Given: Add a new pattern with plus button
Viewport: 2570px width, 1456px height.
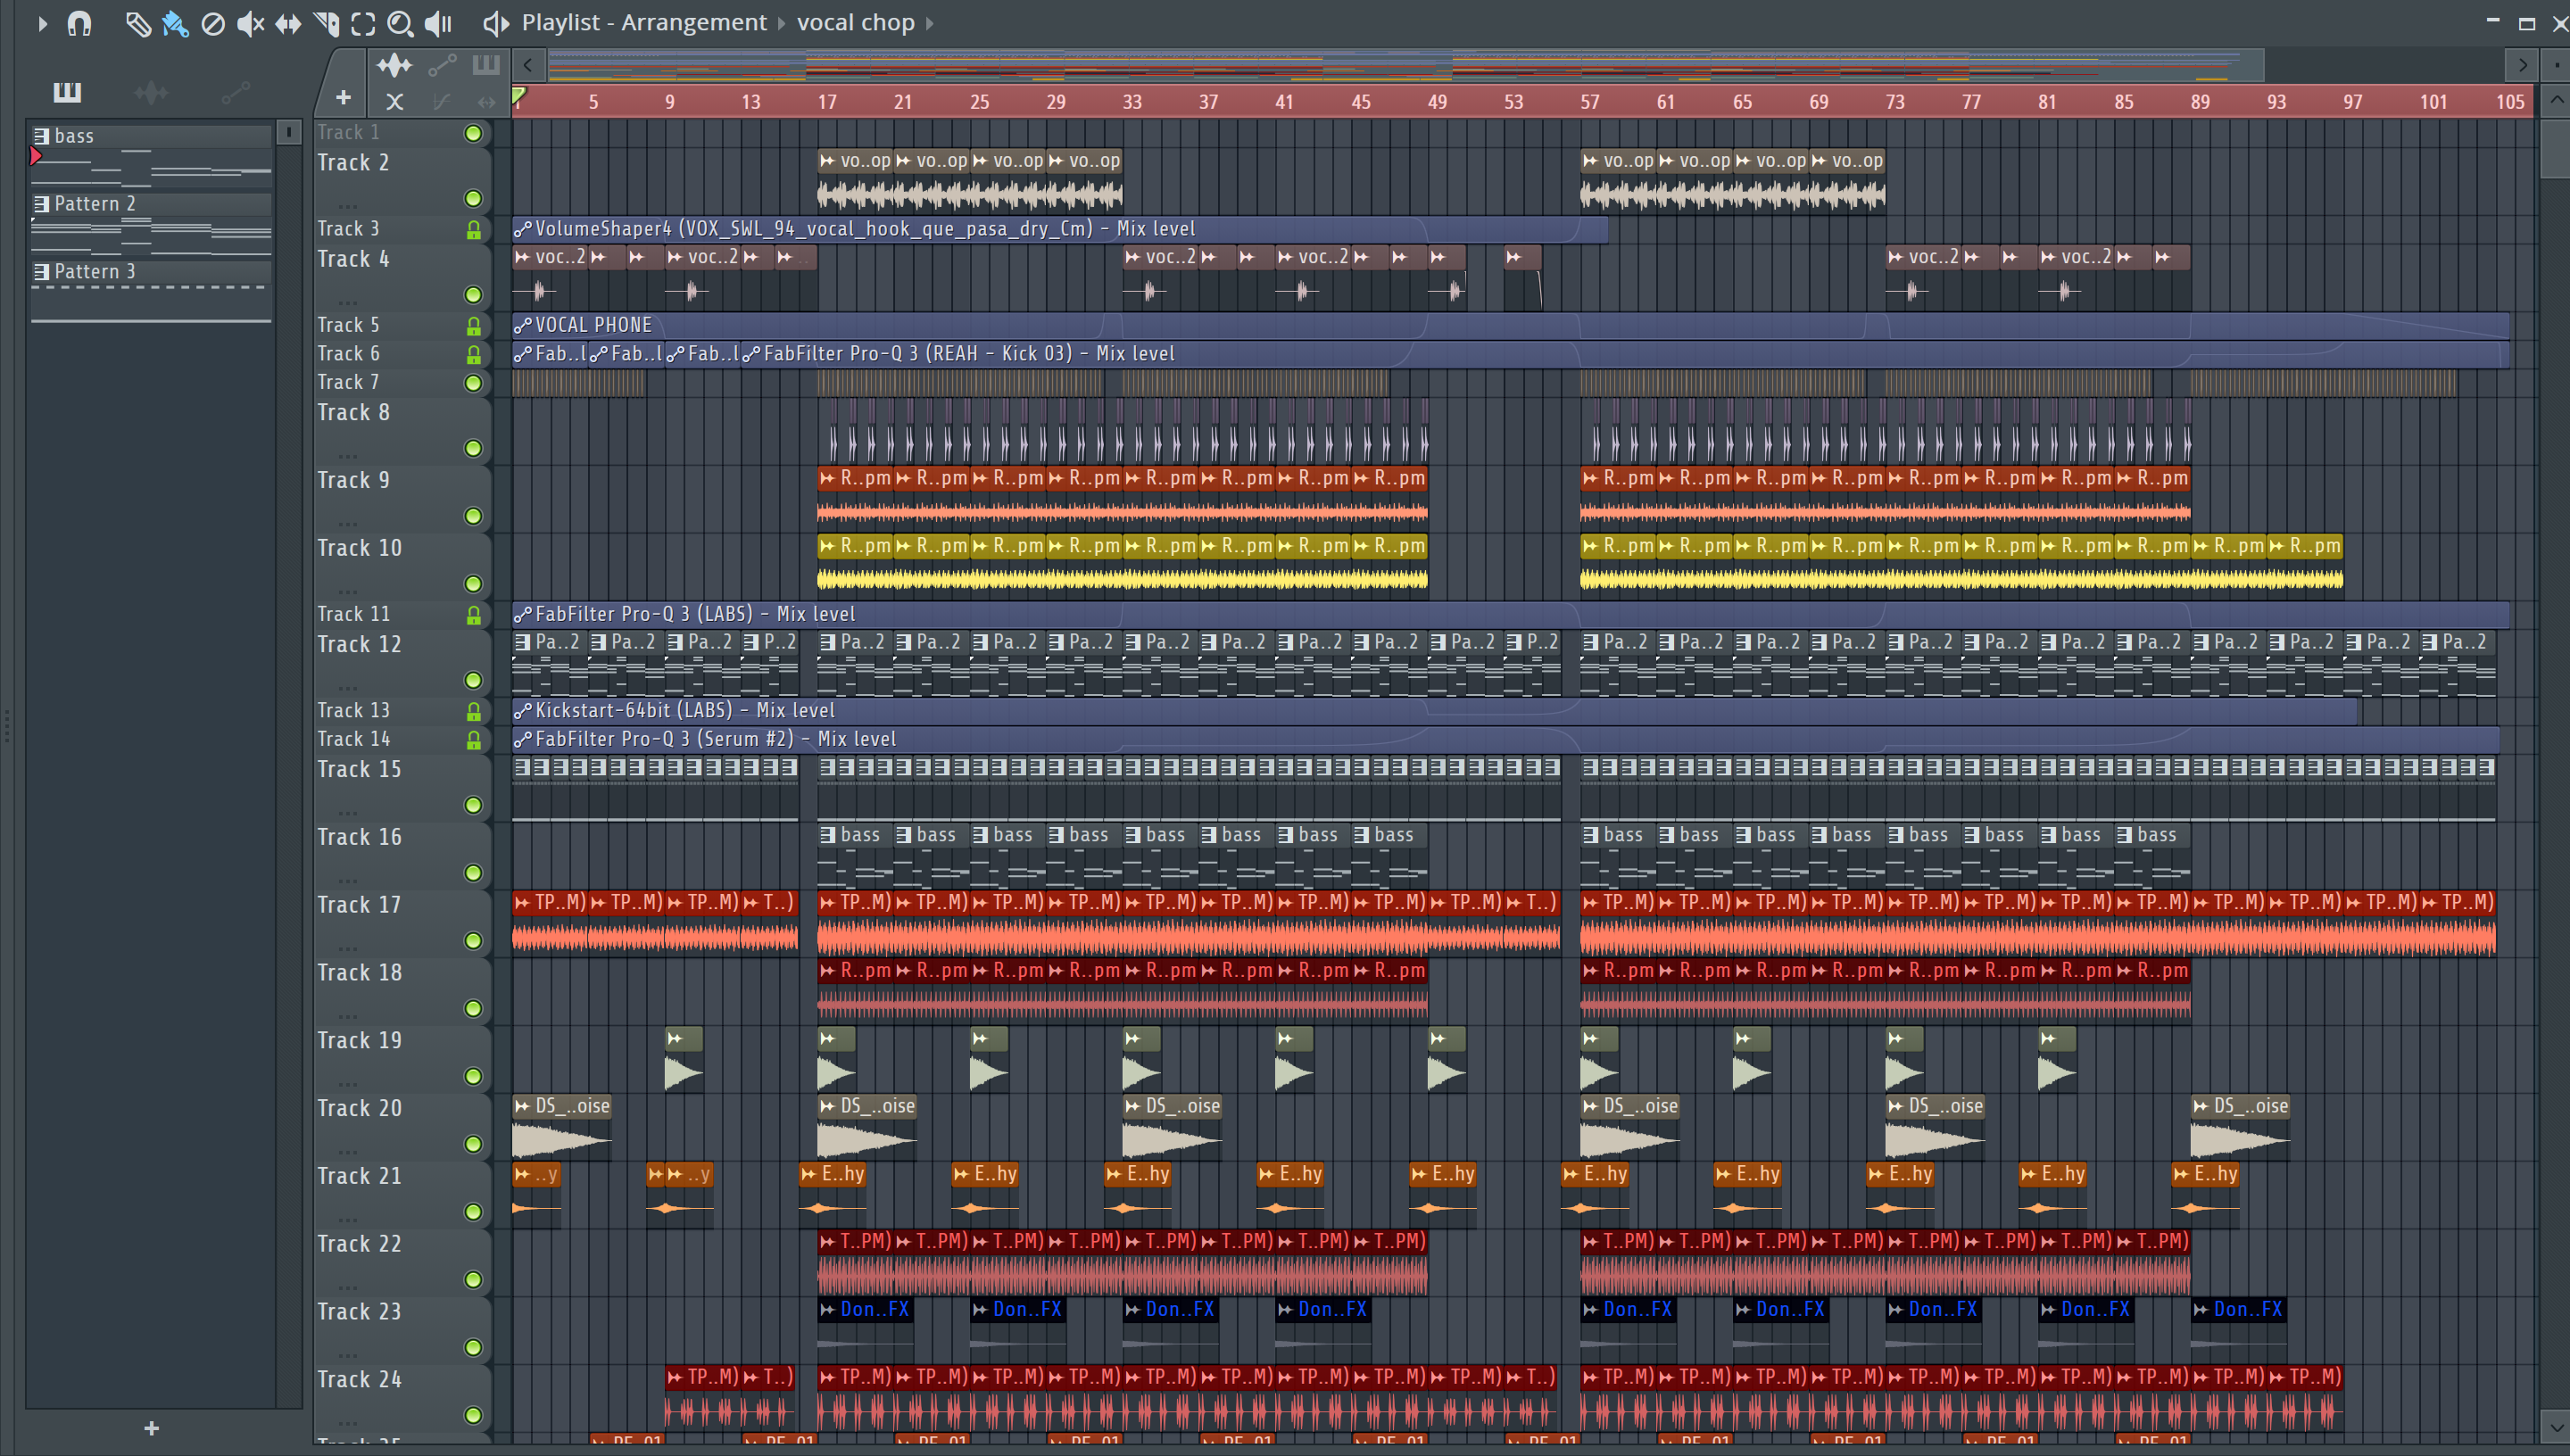Looking at the screenshot, I should [151, 1428].
